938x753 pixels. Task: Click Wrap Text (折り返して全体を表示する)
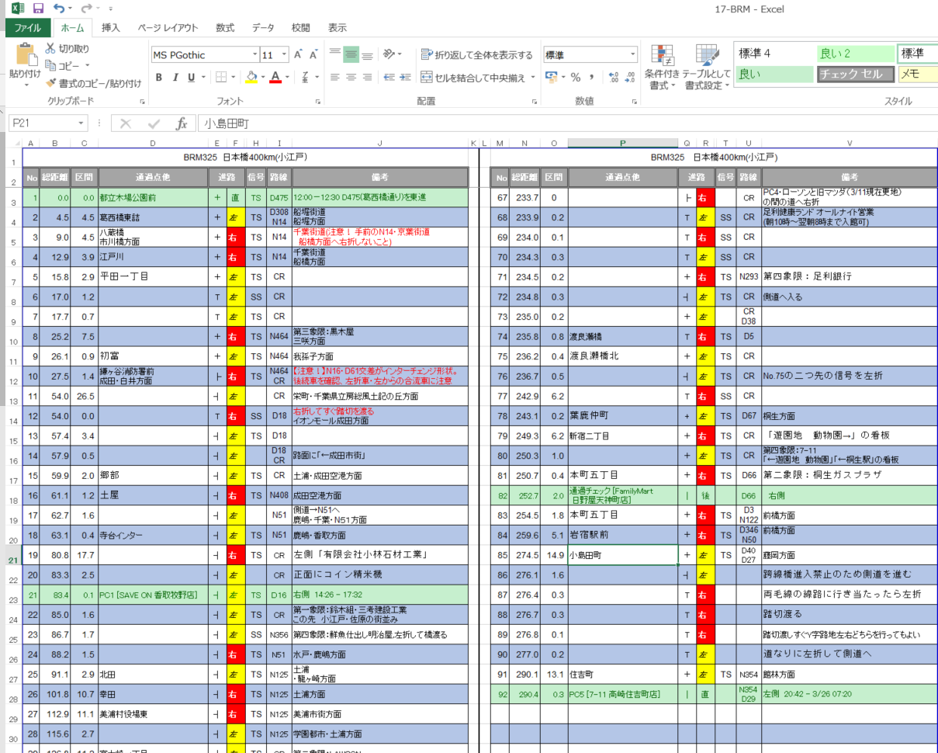(x=476, y=55)
